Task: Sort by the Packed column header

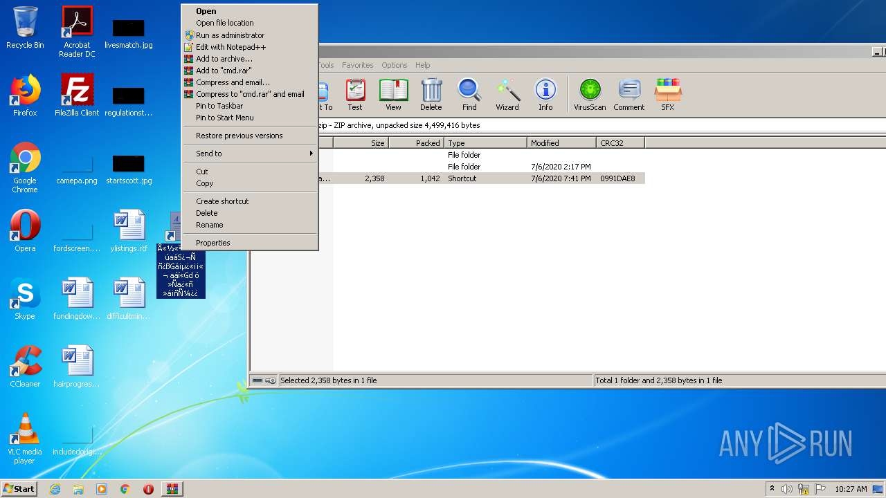Action: 416,143
